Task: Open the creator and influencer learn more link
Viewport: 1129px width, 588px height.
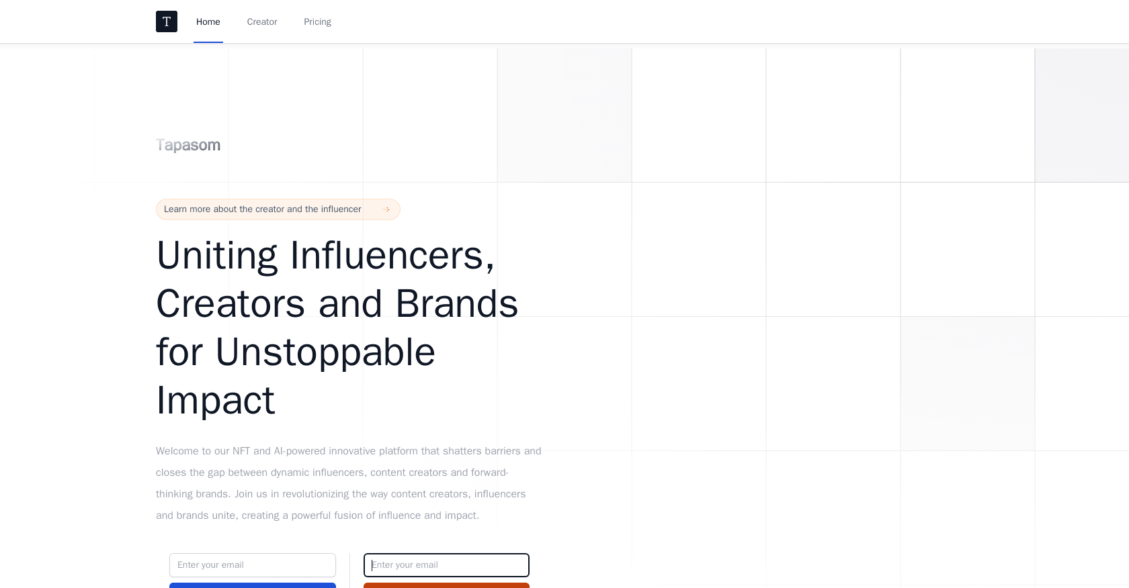Action: tap(278, 209)
